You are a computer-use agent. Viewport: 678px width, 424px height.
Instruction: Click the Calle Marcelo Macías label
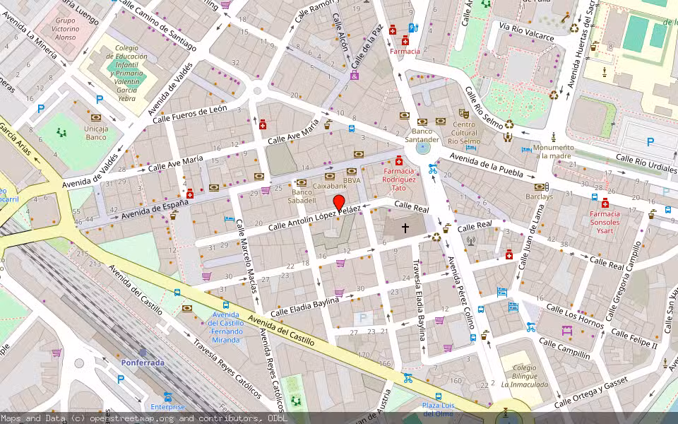(x=247, y=256)
